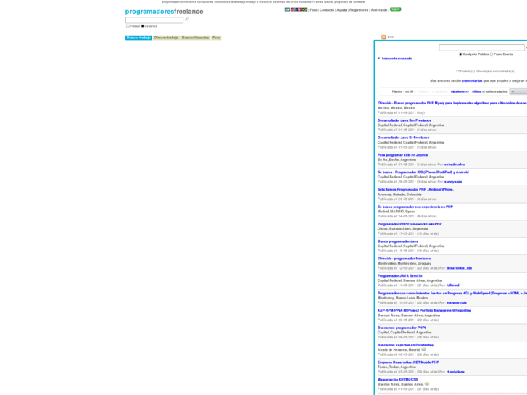Open the saltar a página dropdown
Screen dimensions: 527x395
[x=518, y=91]
